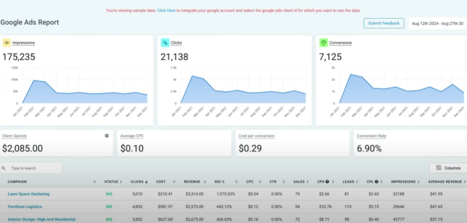
Task: Click the $581.97 cost cell
Action: point(164,207)
